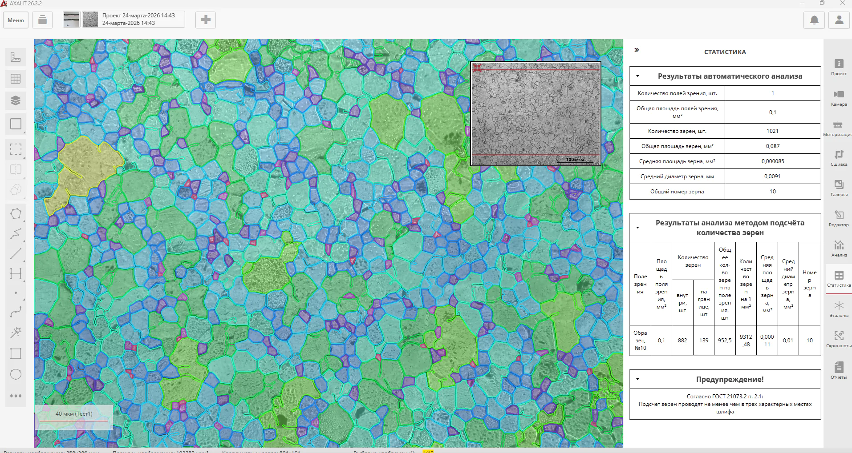Open the Проект sidebar tab

point(839,67)
